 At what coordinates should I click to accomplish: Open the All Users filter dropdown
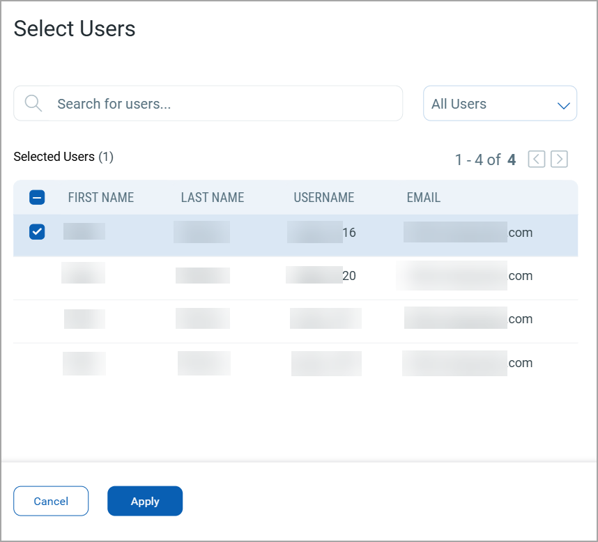[499, 104]
